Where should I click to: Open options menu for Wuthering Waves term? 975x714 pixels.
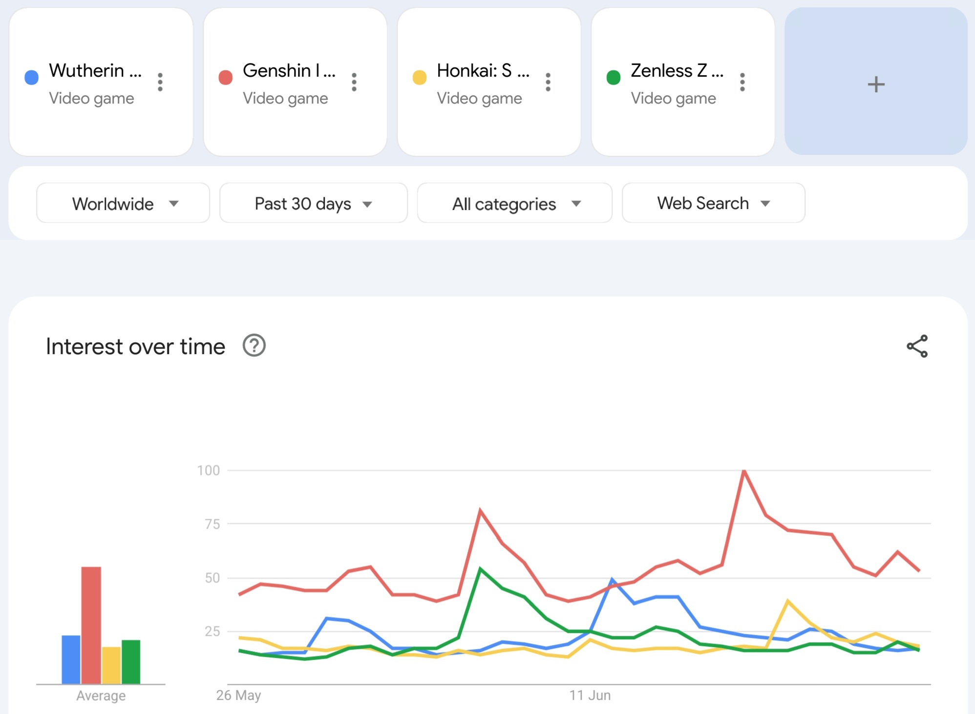(160, 82)
